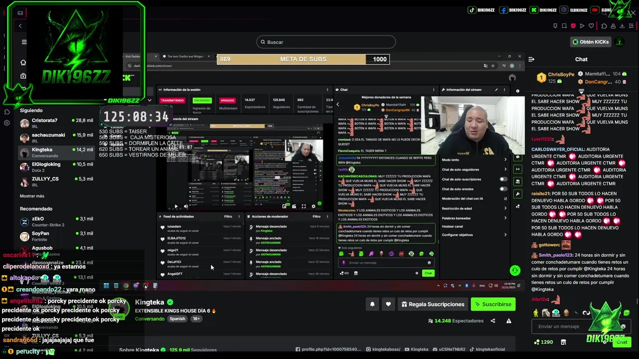Go fullscreen on dashboard preview
The height and width of the screenshot is (359, 639).
pos(304,206)
